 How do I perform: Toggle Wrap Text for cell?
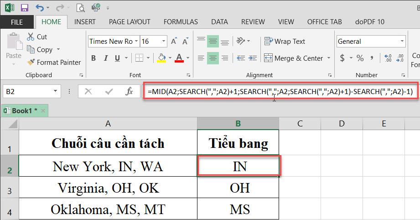coord(285,42)
